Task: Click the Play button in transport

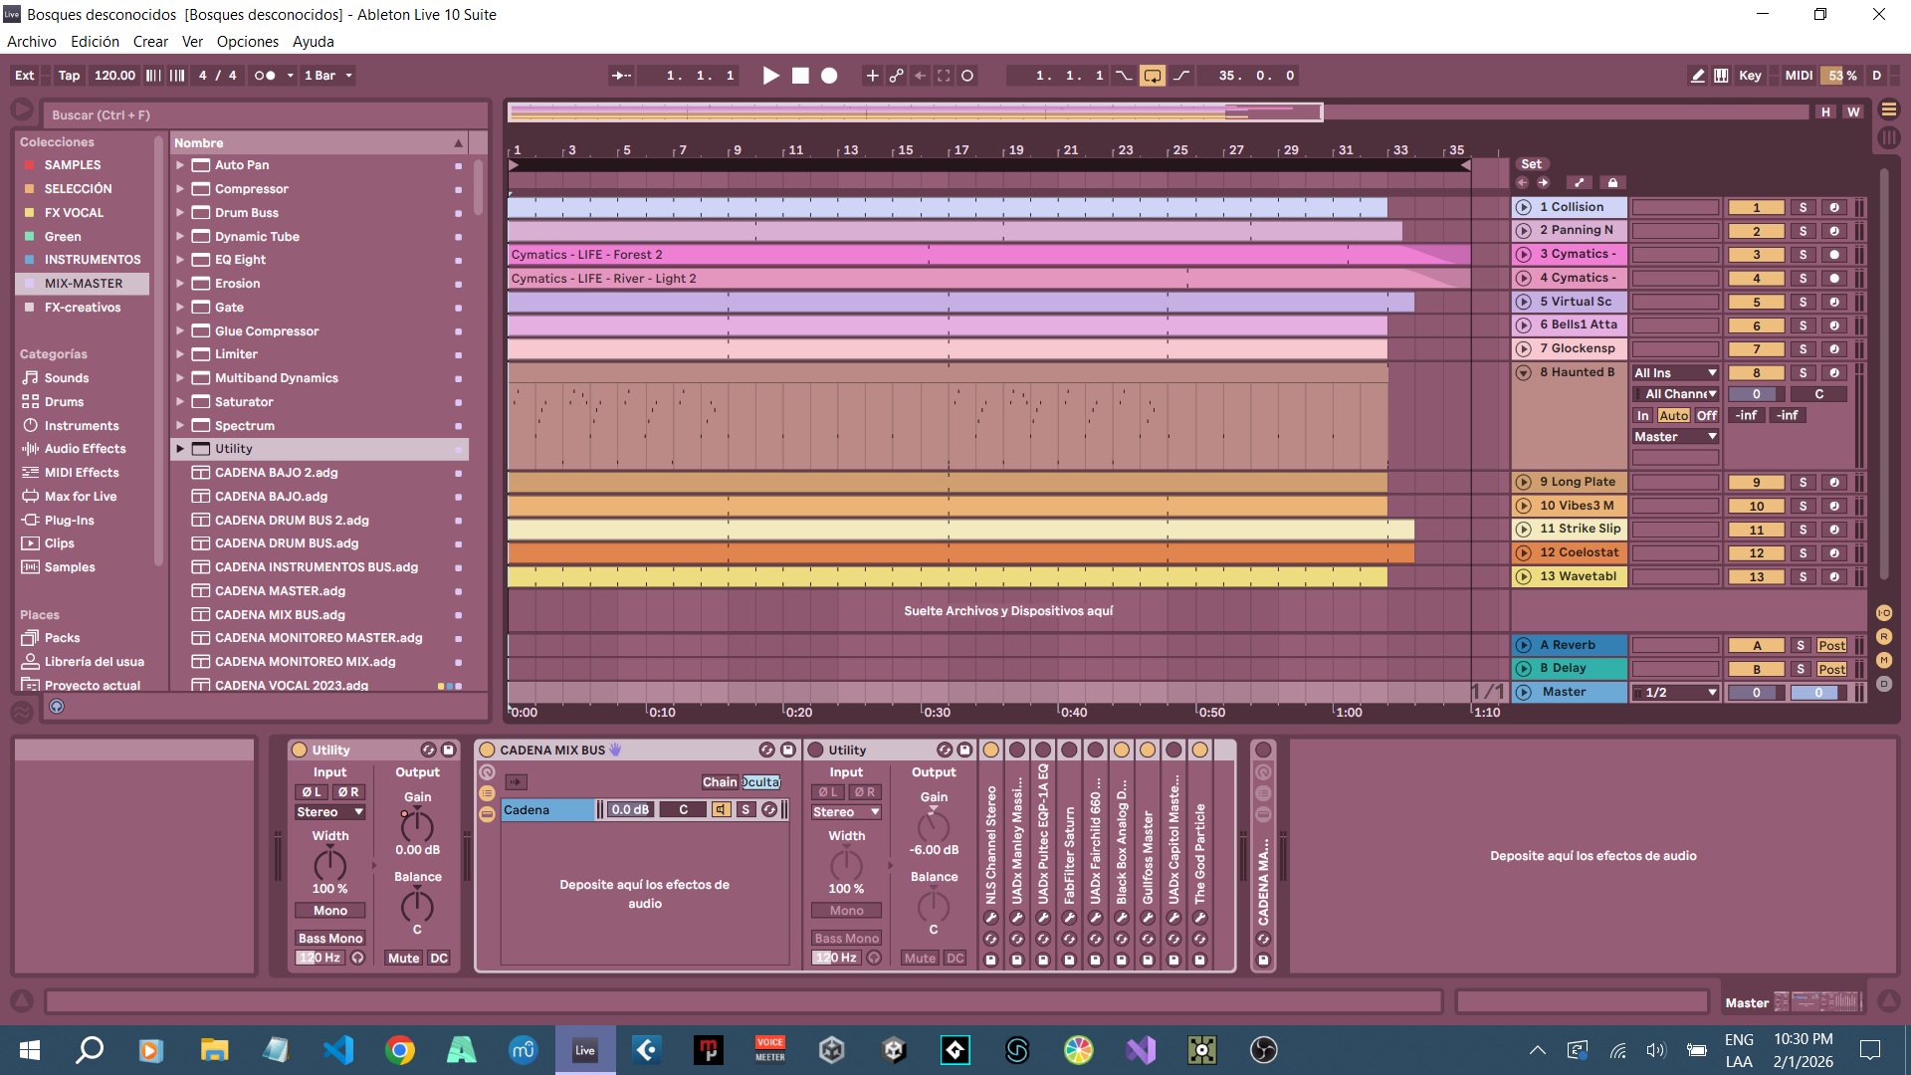Action: (770, 76)
